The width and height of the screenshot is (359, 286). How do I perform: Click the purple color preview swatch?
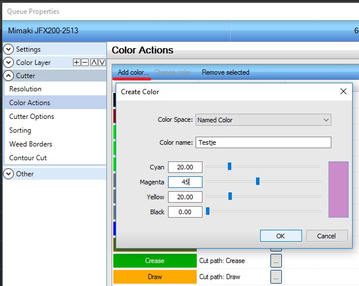coord(338,190)
